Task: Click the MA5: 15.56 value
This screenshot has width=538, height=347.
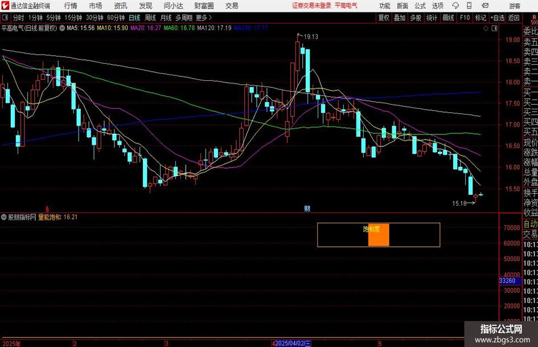Action: click(x=81, y=28)
